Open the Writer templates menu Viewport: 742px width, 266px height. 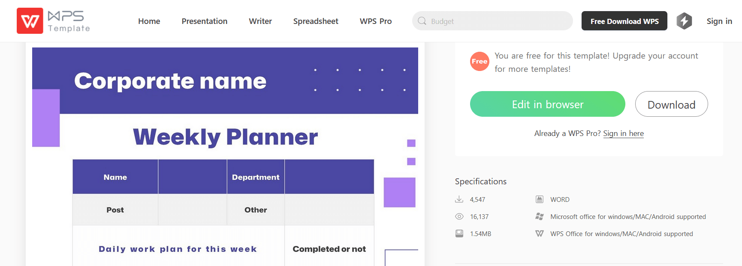tap(260, 21)
